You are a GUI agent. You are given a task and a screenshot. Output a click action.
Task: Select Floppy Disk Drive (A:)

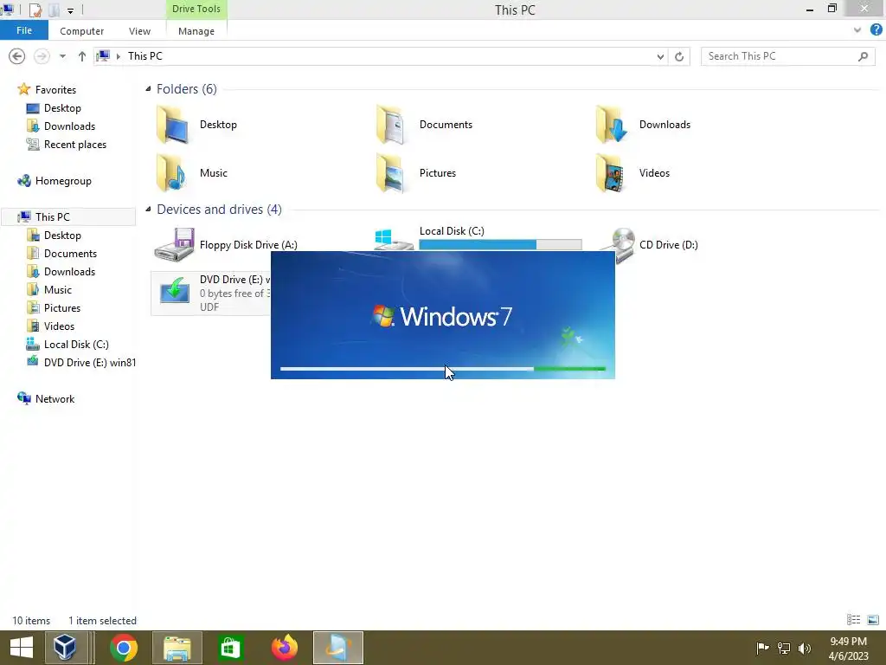(x=226, y=245)
